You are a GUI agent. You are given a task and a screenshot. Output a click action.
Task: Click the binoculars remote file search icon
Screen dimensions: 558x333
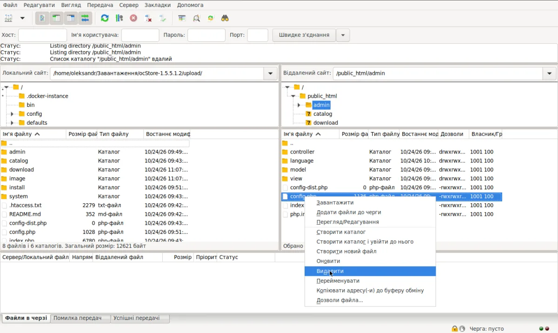tap(225, 18)
